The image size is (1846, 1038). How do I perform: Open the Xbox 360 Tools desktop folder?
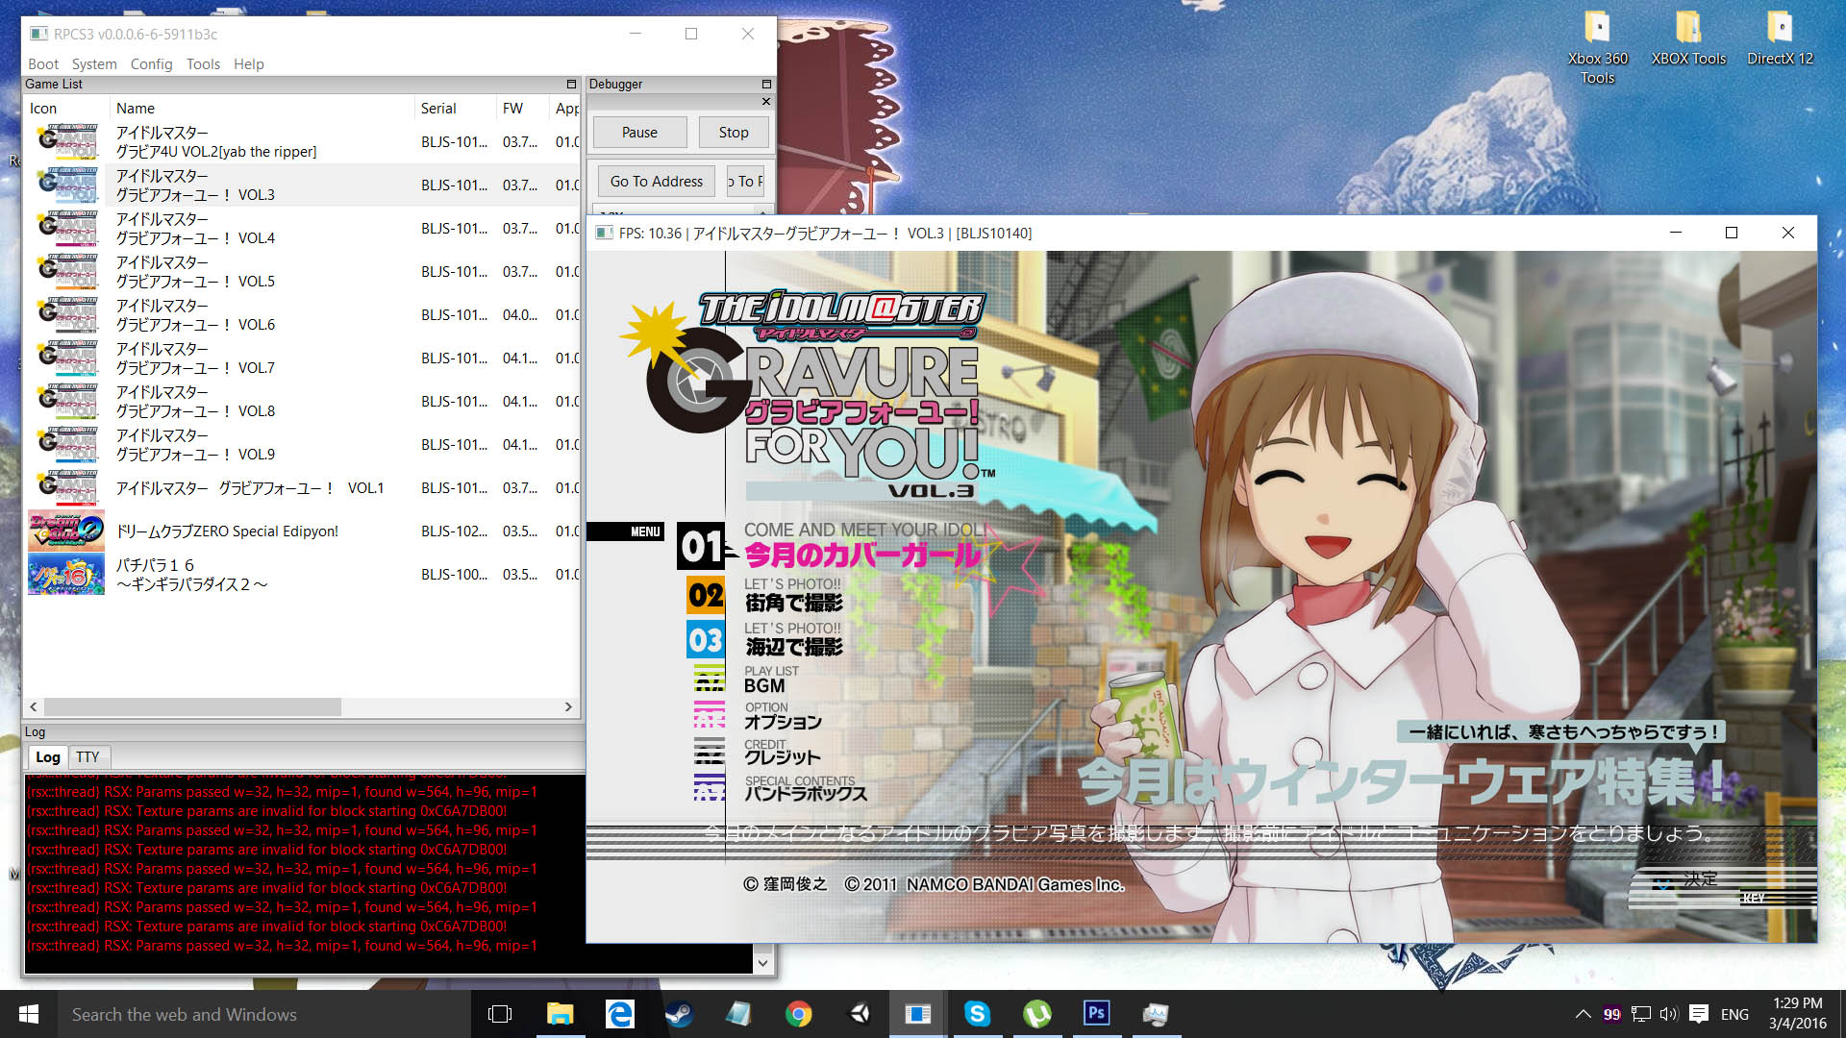pos(1597,48)
